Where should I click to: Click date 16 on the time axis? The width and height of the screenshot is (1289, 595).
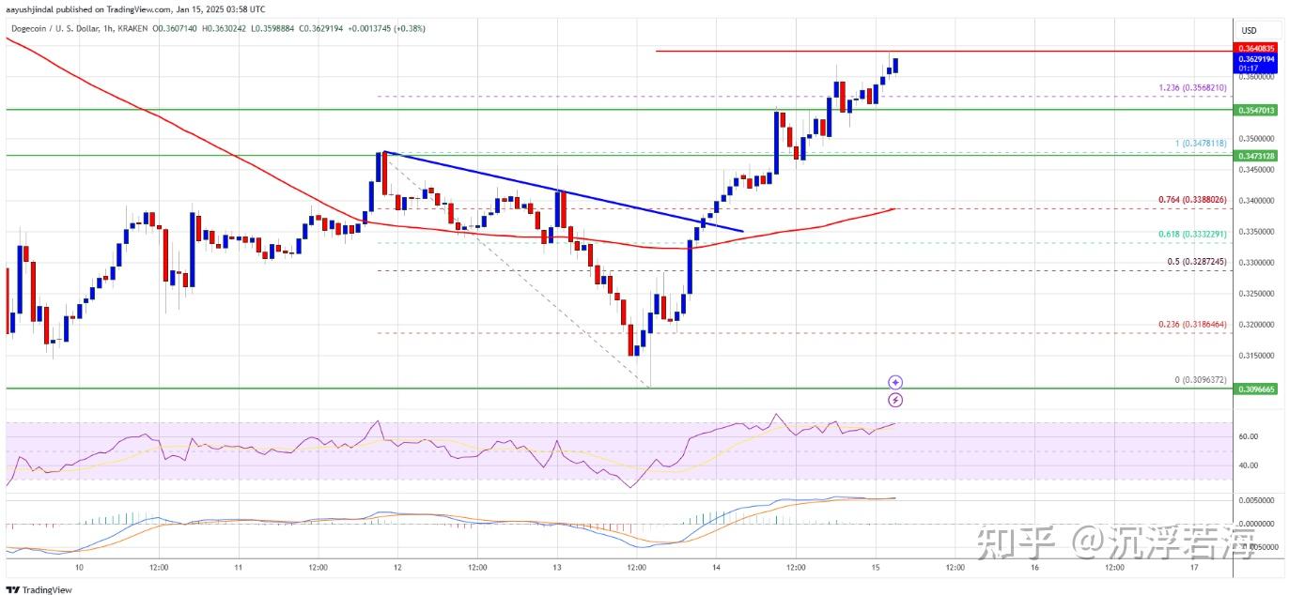tap(1034, 568)
